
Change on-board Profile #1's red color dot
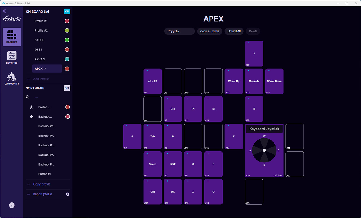67,21
